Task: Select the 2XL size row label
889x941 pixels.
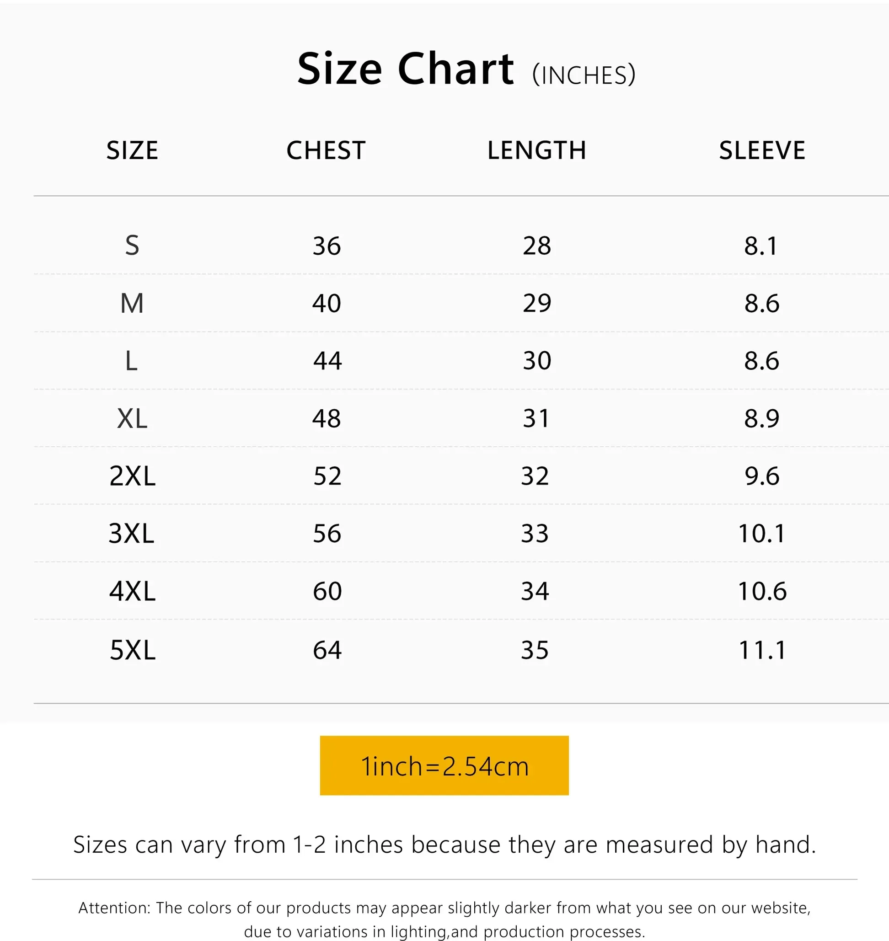Action: [132, 476]
